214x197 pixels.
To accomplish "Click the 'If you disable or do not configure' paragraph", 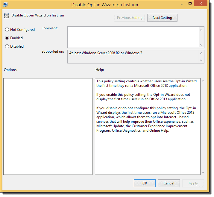I will 146,119.
